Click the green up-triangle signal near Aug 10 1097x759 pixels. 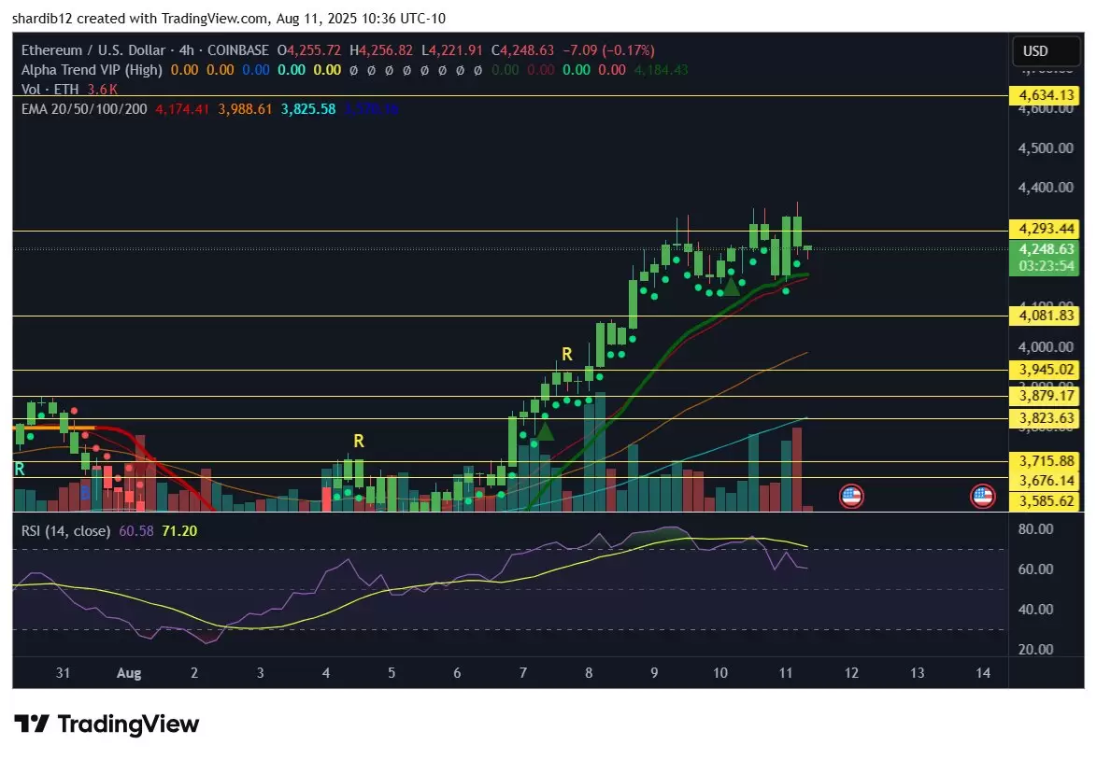pos(732,287)
